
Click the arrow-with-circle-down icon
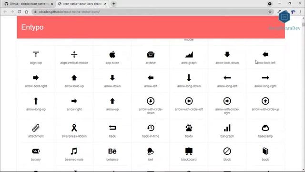(151, 101)
